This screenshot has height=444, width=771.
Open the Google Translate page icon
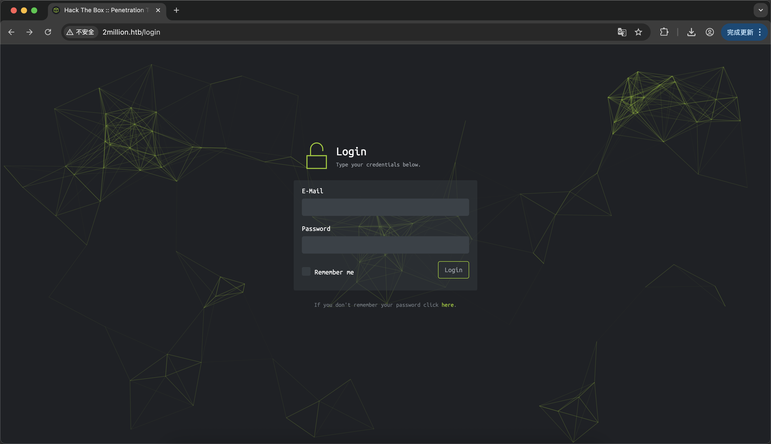click(622, 32)
